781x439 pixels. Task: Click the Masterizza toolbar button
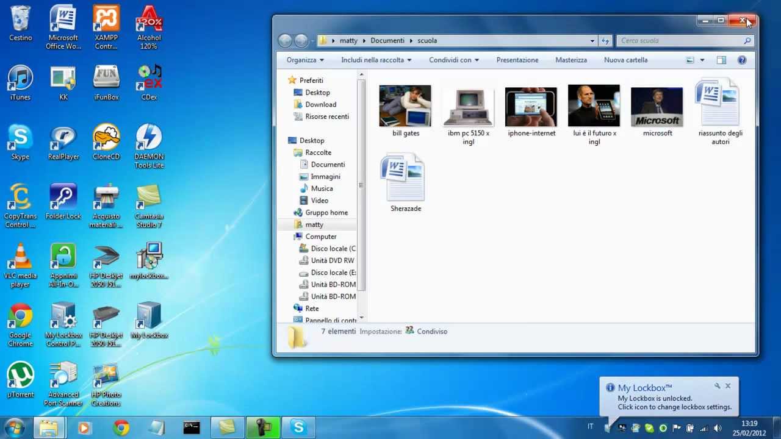pos(571,60)
